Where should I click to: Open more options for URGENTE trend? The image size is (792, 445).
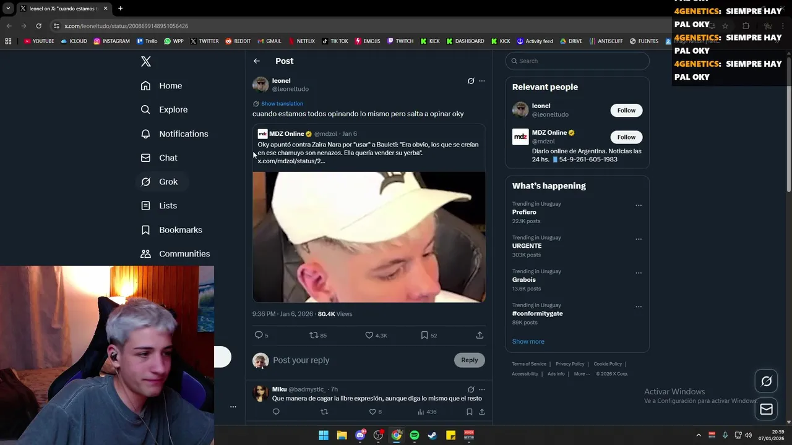tap(639, 239)
